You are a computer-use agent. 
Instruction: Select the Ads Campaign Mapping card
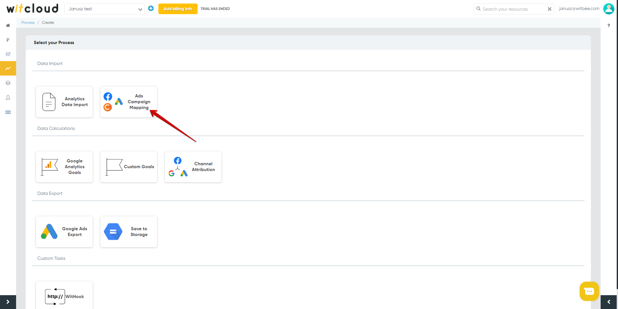click(x=129, y=102)
